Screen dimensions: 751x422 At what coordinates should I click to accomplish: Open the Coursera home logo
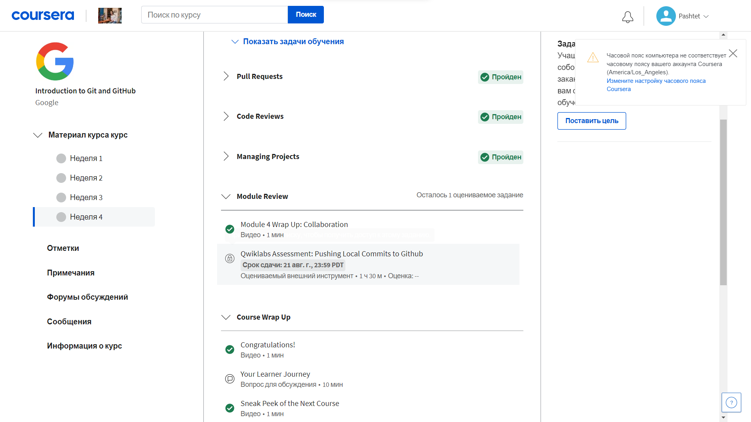coord(43,16)
